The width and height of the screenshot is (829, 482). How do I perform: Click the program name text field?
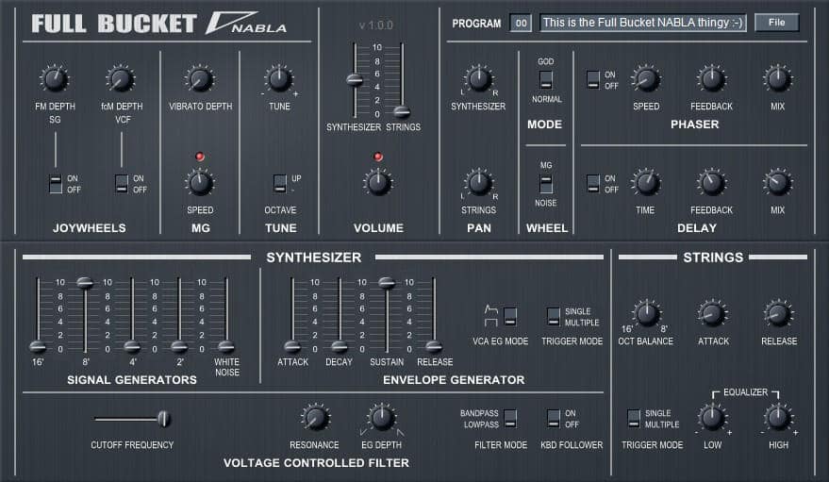point(642,23)
